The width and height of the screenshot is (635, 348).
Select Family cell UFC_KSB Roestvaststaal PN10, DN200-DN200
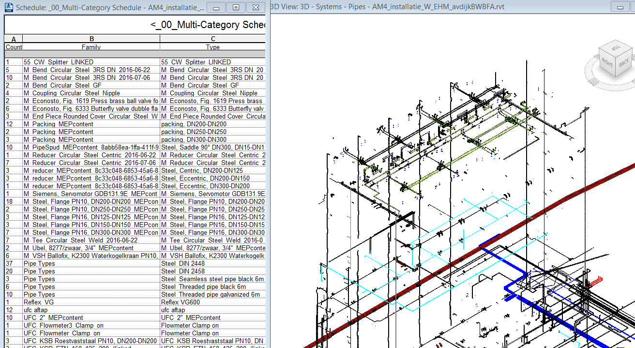tap(91, 341)
